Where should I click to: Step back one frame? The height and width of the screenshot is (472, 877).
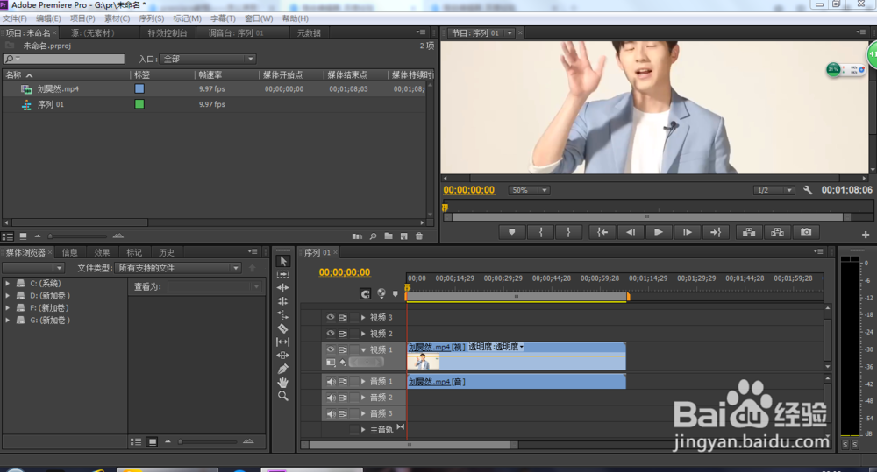[x=631, y=232]
